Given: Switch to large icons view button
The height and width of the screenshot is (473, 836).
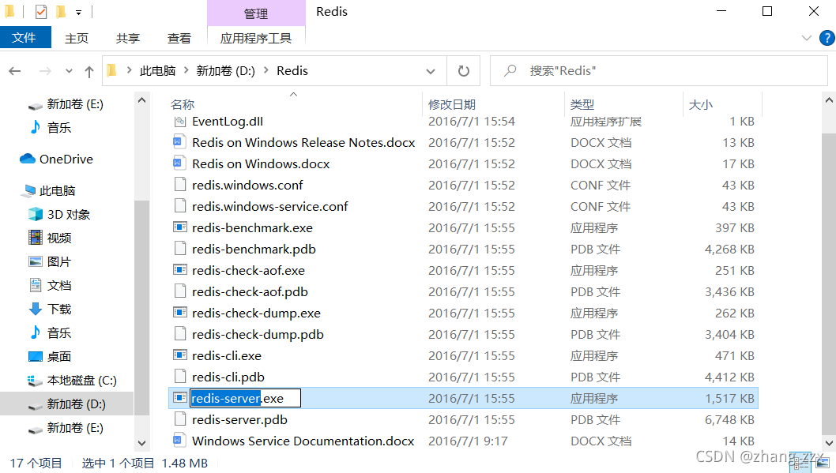Looking at the screenshot, I should coord(823,464).
